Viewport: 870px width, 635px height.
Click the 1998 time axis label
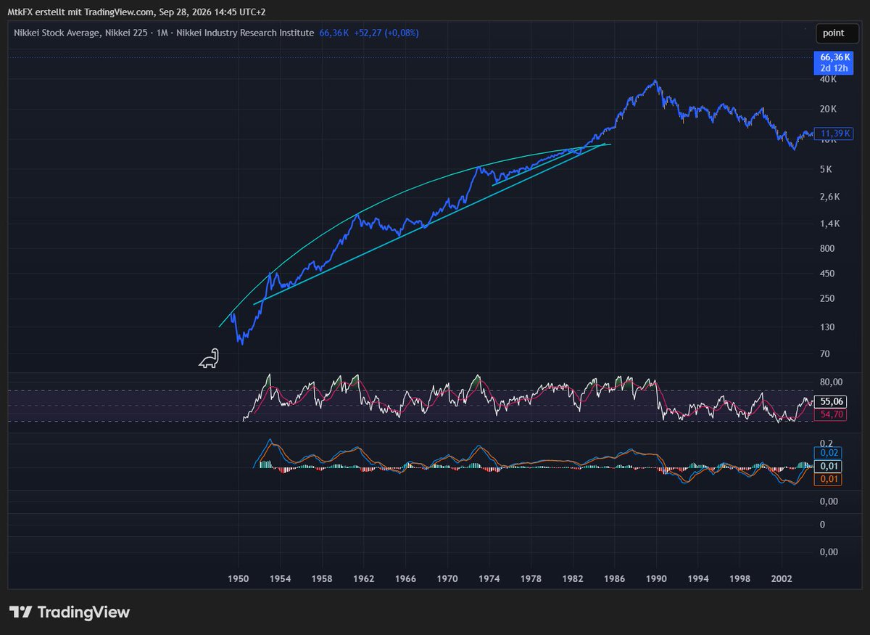tap(740, 578)
